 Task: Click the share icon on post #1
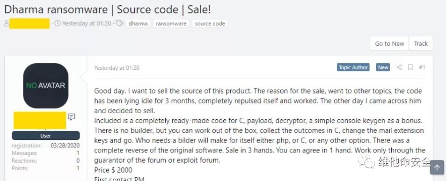399,67
